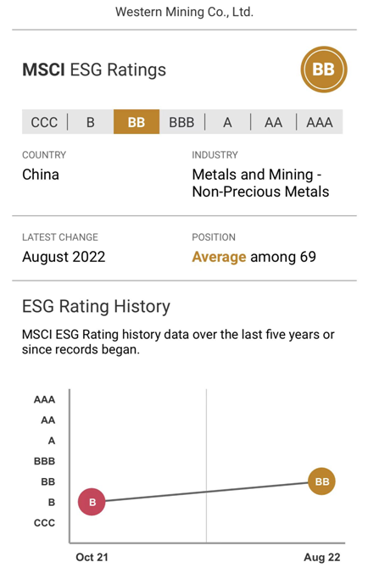
Task: Click the MSCI ESG Ratings heading
Action: tap(94, 70)
